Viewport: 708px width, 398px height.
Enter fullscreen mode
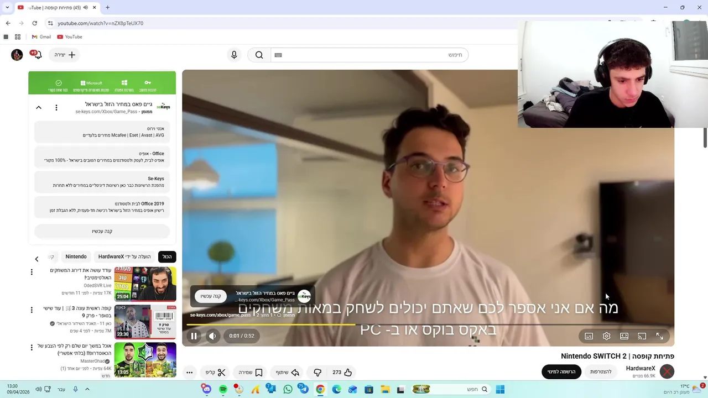click(660, 336)
